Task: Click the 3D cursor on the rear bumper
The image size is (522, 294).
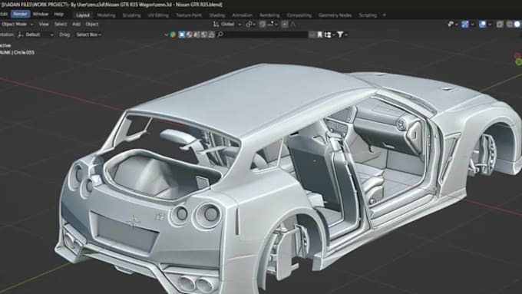Action: coord(133,221)
